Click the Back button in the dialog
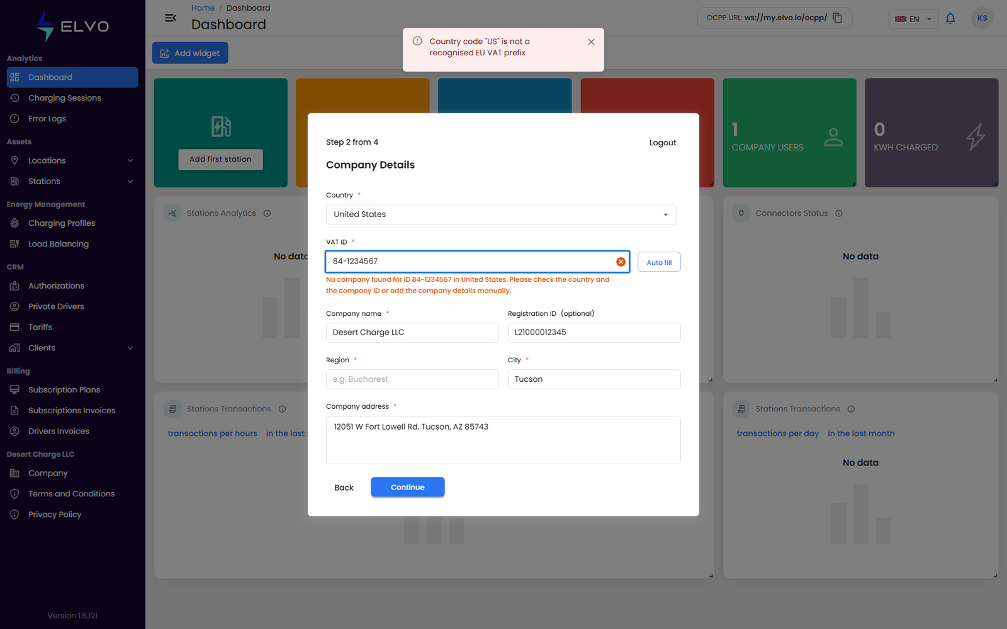1007x629 pixels. 344,487
